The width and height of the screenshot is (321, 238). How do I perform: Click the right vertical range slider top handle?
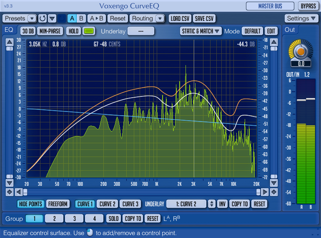click(x=274, y=49)
